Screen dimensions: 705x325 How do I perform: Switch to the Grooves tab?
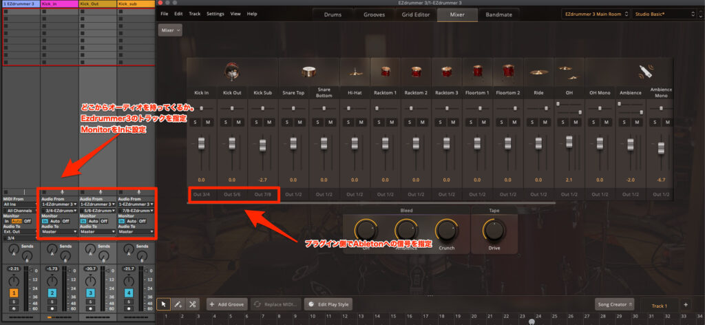click(x=374, y=14)
